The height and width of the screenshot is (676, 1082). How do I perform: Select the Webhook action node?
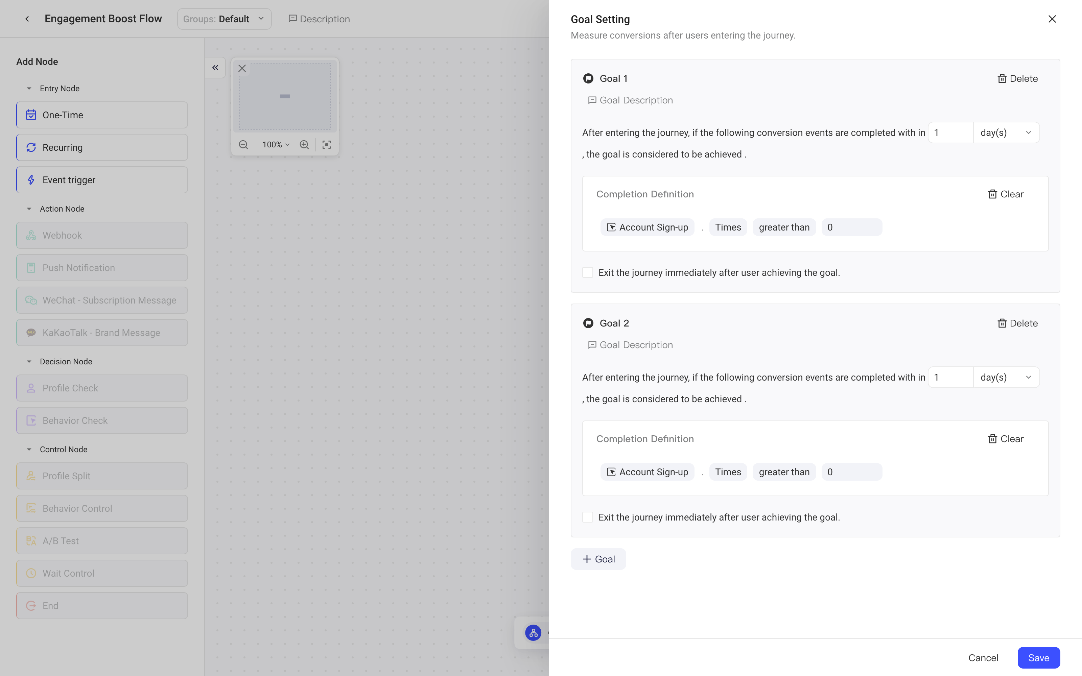point(102,235)
